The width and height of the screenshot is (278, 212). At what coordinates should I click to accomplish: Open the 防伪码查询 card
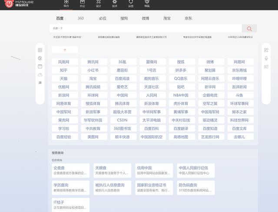(x=196, y=188)
